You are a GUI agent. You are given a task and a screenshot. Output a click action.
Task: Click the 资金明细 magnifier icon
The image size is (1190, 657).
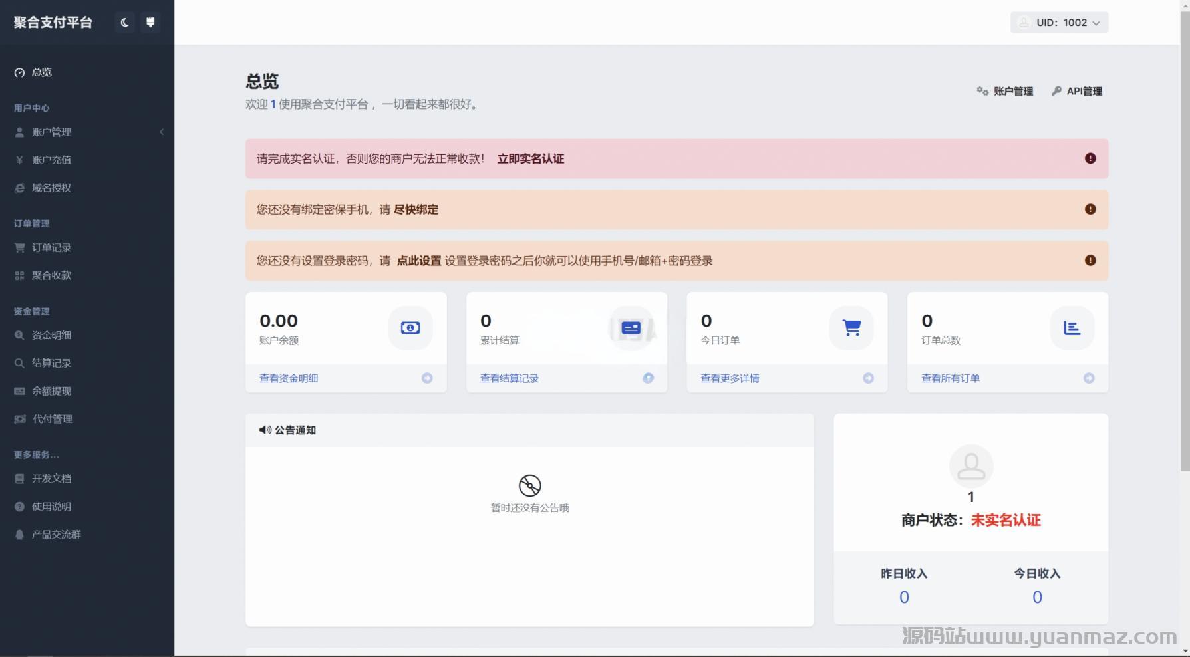pyautogui.click(x=19, y=335)
